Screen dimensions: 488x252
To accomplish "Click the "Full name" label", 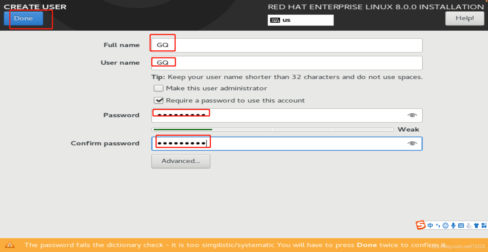I will point(122,45).
